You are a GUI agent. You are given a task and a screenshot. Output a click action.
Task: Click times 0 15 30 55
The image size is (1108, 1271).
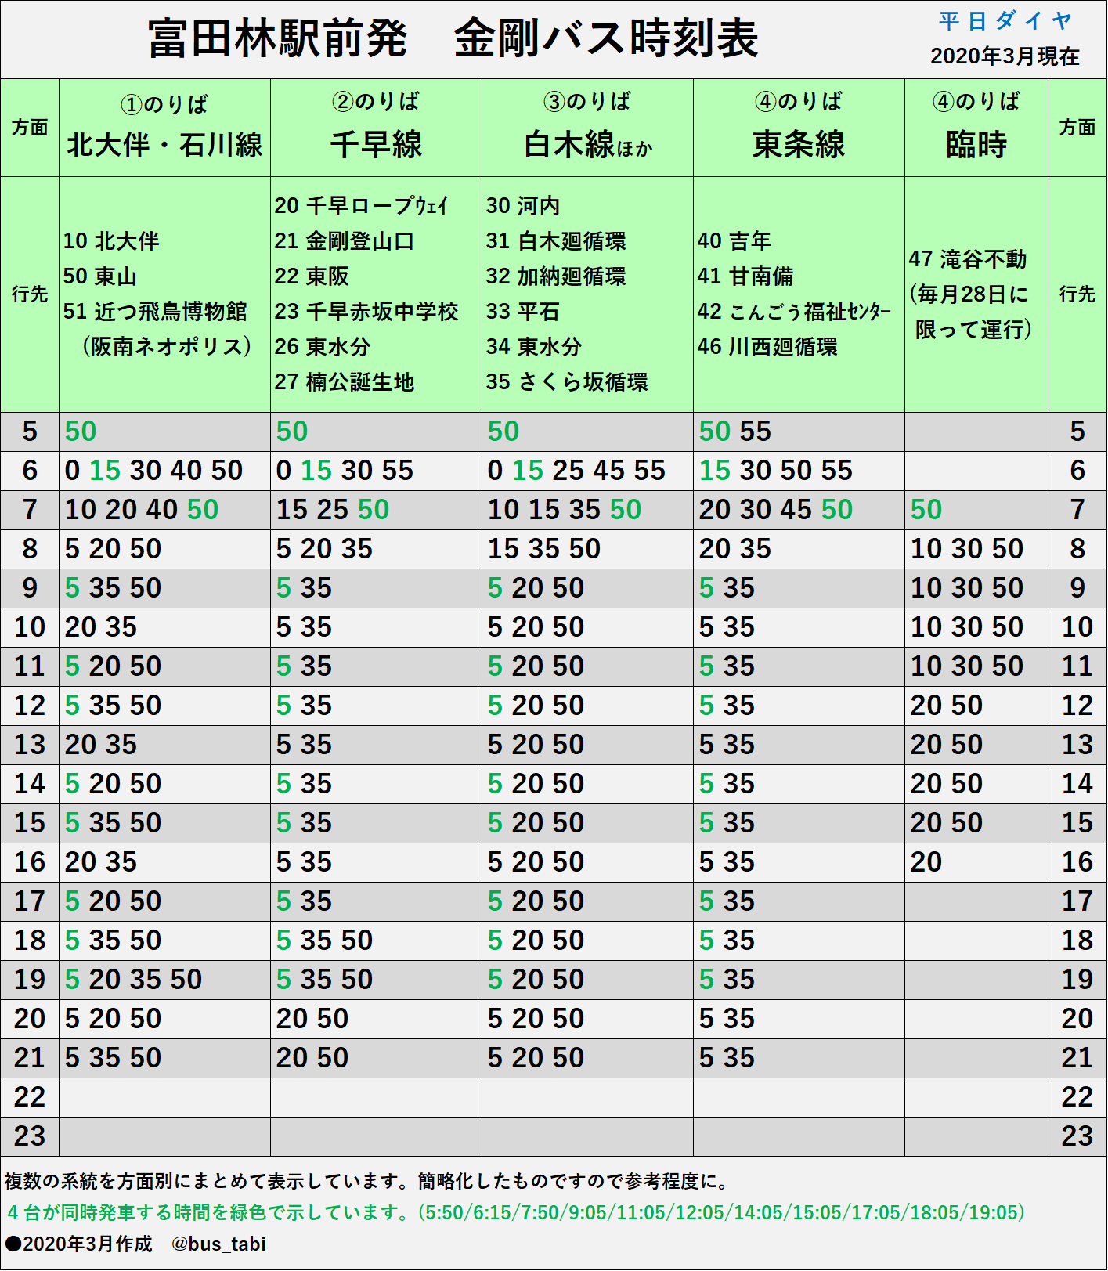[345, 470]
